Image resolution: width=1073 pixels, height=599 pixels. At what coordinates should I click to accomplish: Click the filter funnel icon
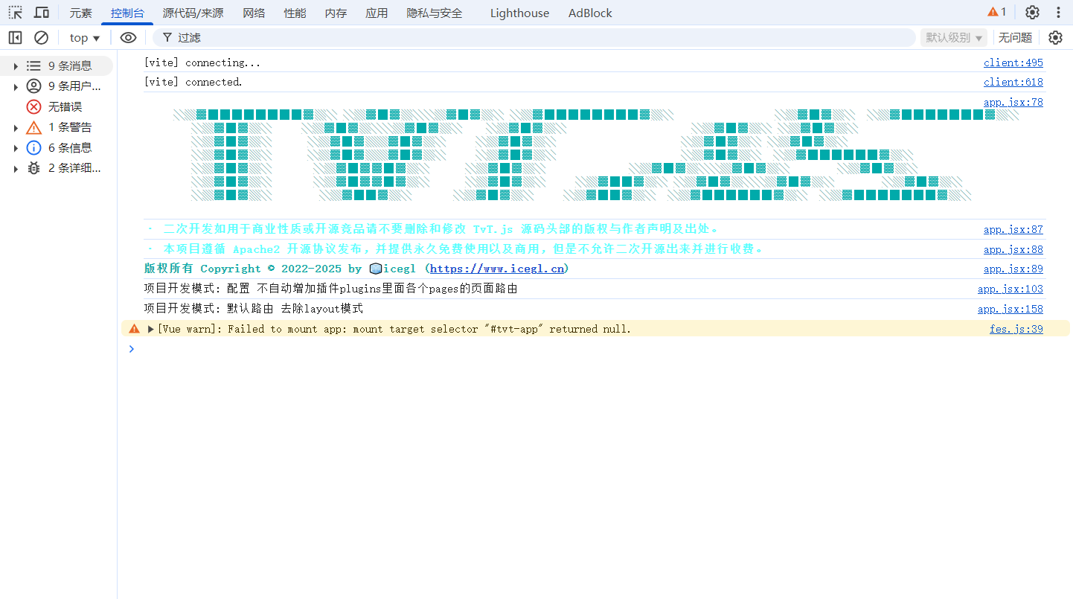(167, 37)
